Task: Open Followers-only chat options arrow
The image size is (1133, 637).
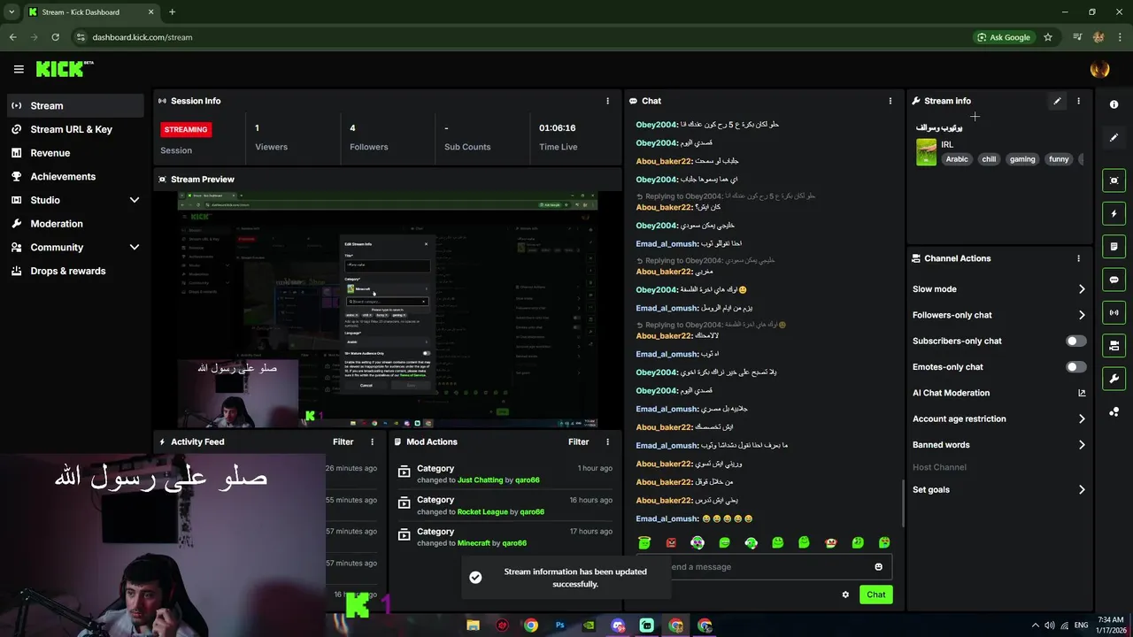Action: [x=1081, y=315]
